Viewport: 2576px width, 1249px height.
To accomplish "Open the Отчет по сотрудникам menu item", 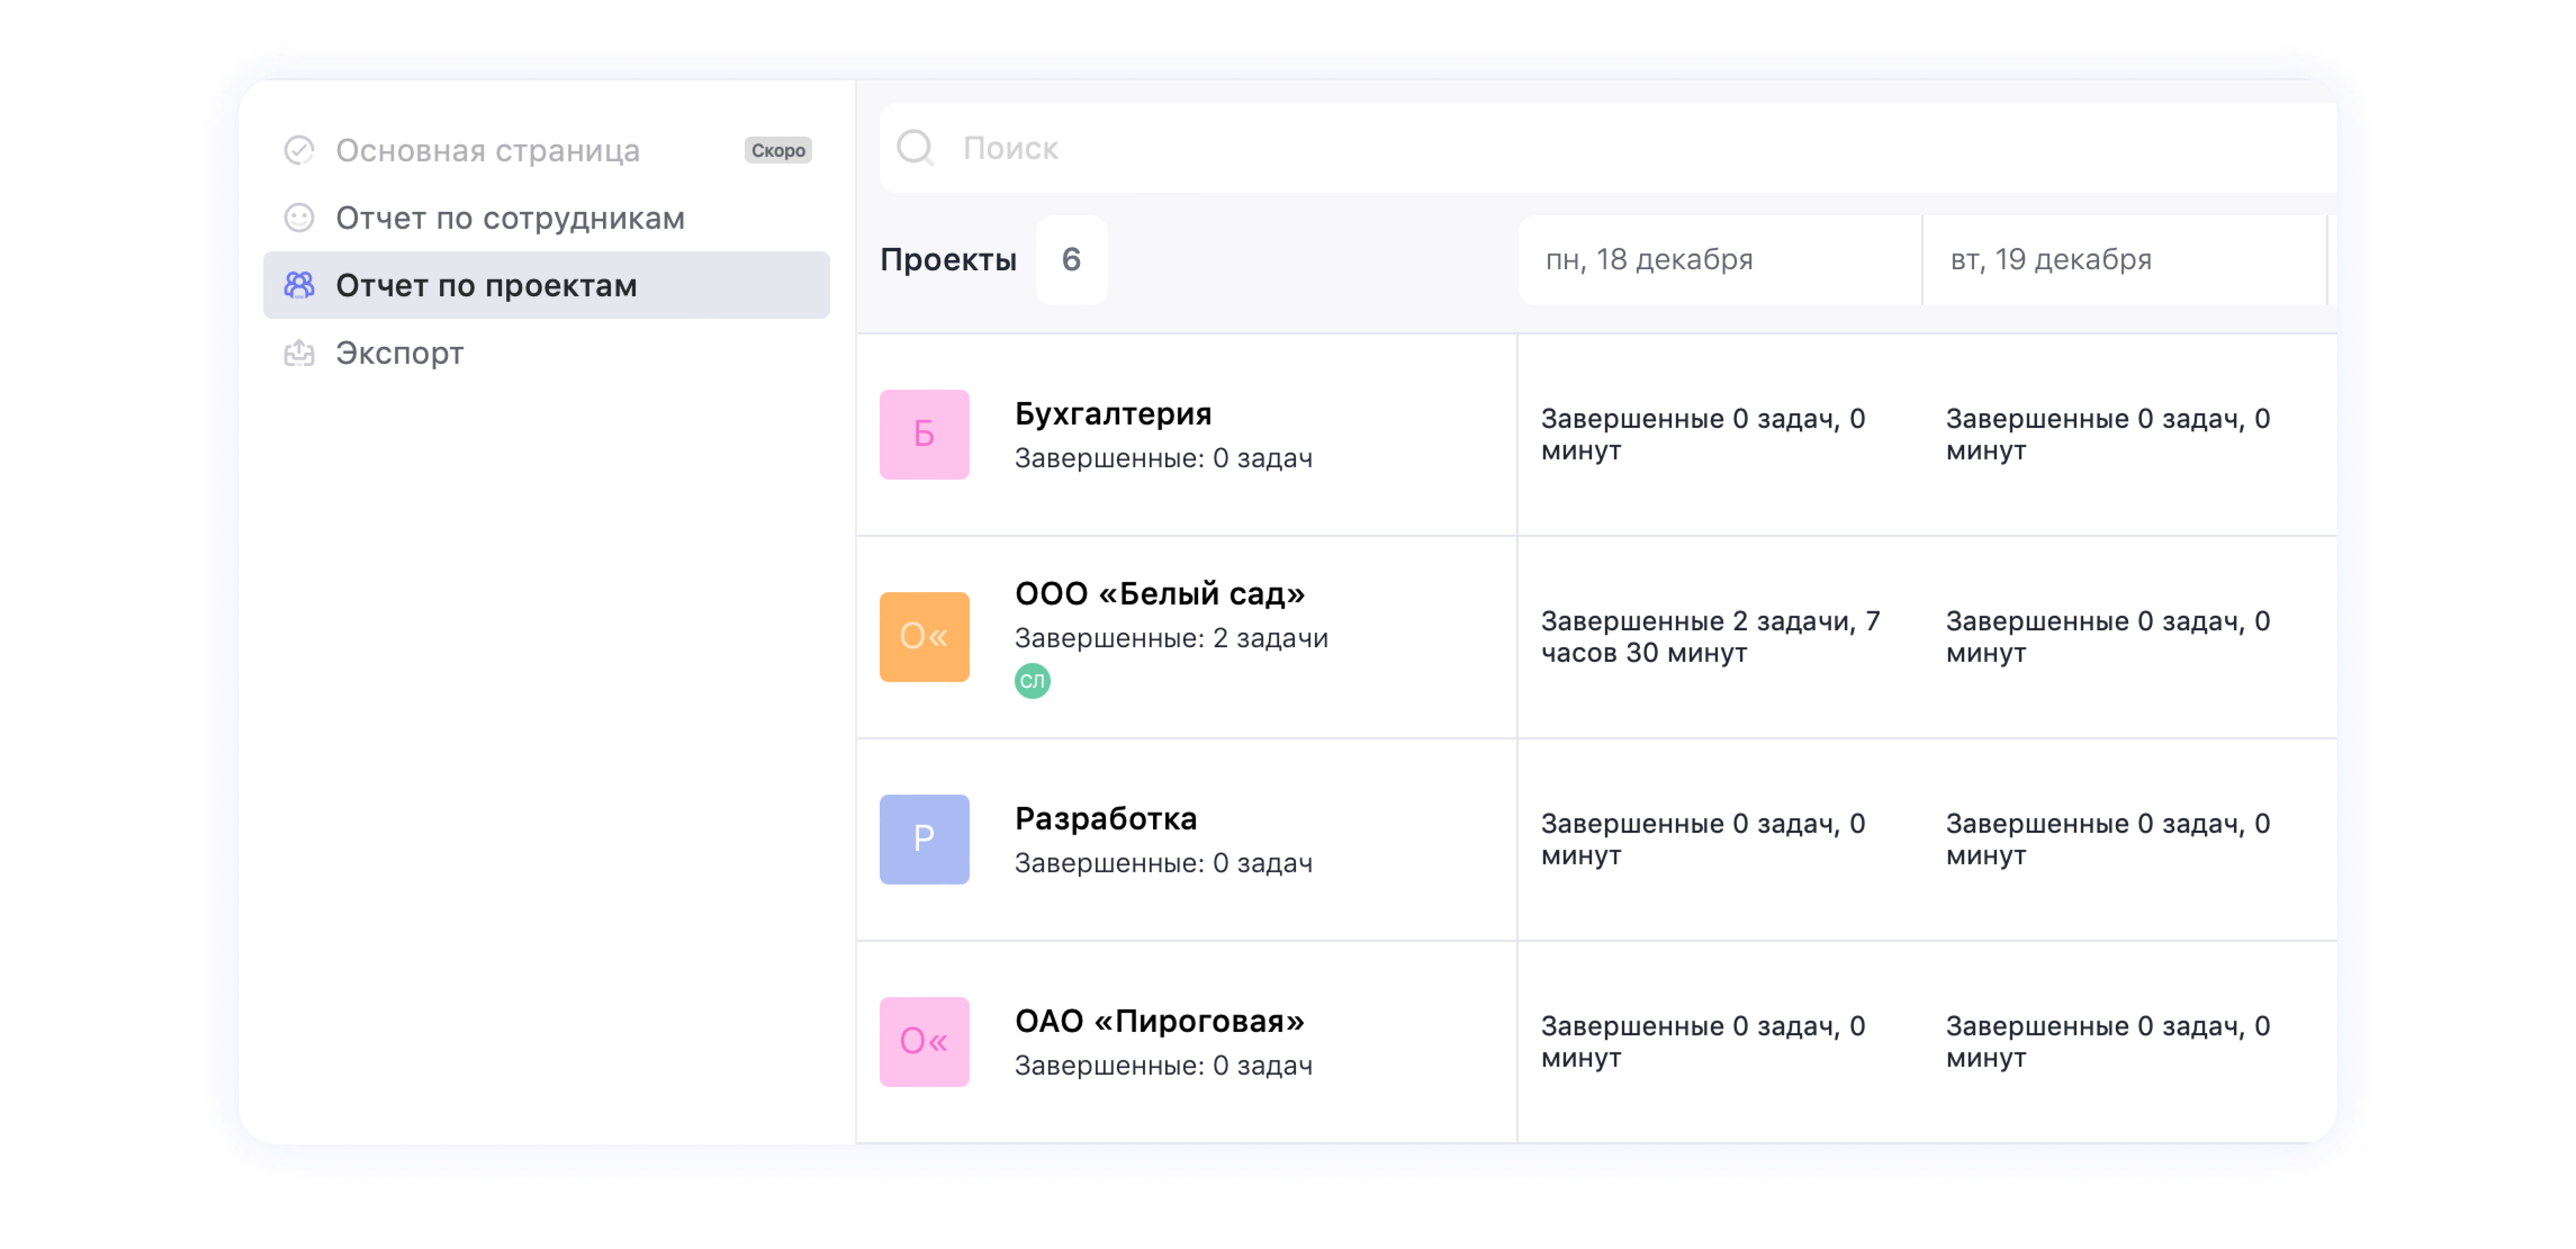I will pos(510,218).
